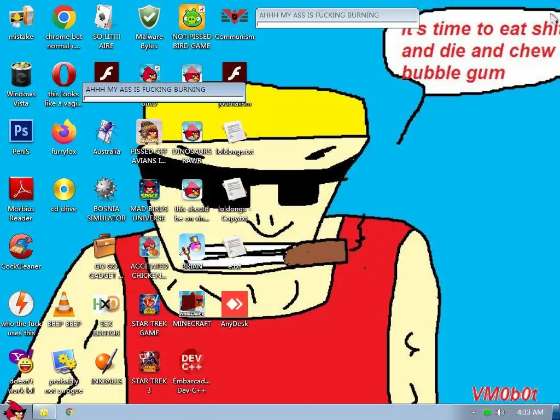Open the Morbius Reader PDF icon
Screen dimensions: 560x420
21,189
